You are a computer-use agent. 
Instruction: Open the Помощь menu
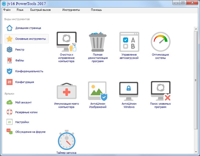coord(96,10)
